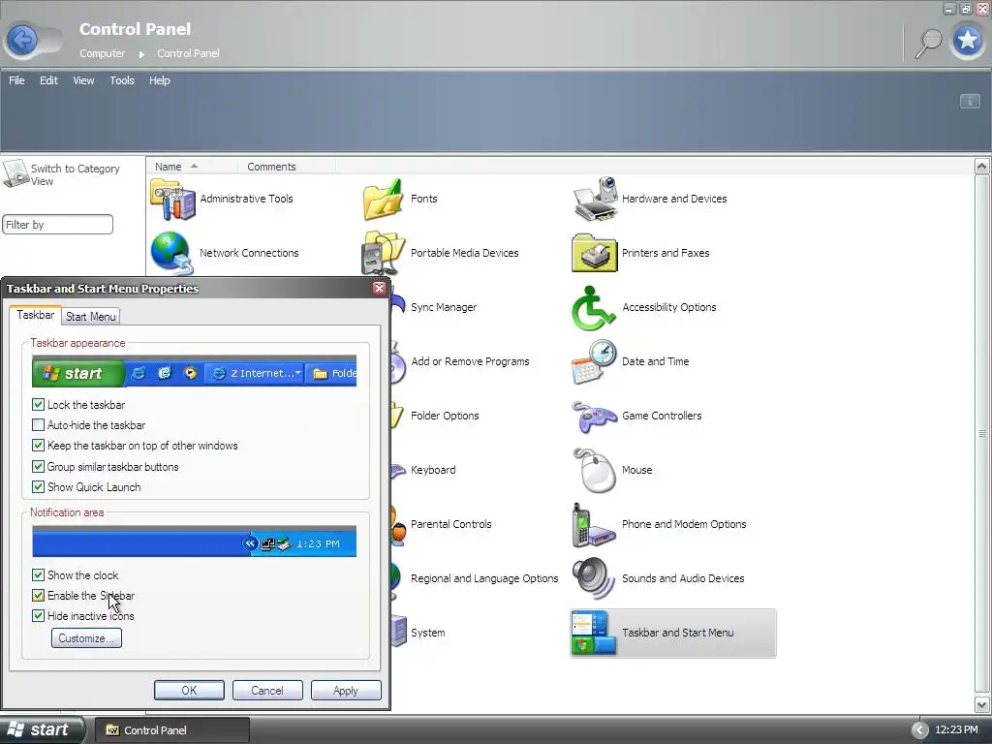This screenshot has width=992, height=744.
Task: Click the Apply button
Action: (x=346, y=690)
